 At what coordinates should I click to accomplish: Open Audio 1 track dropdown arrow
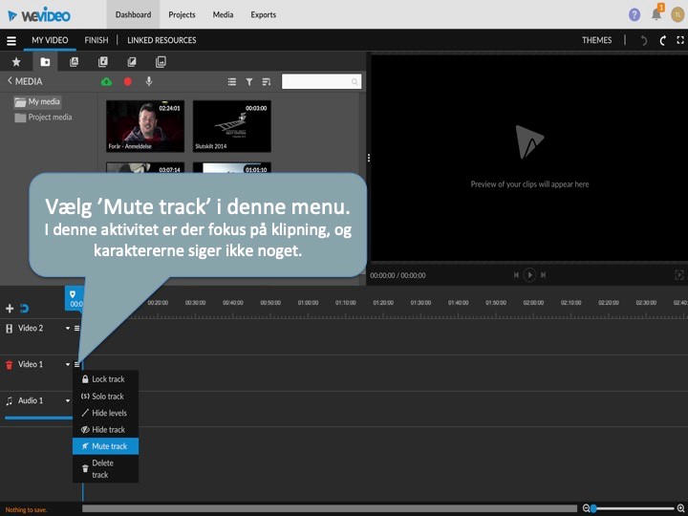68,400
